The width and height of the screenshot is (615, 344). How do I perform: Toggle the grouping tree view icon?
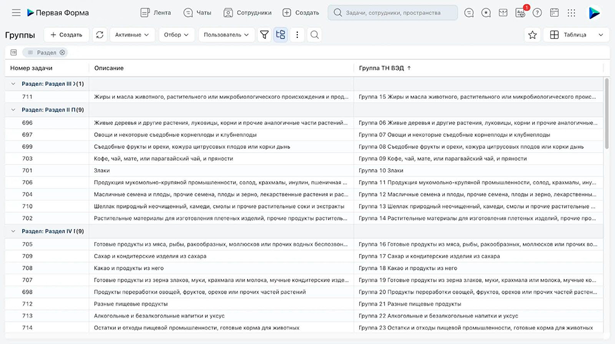pos(280,35)
